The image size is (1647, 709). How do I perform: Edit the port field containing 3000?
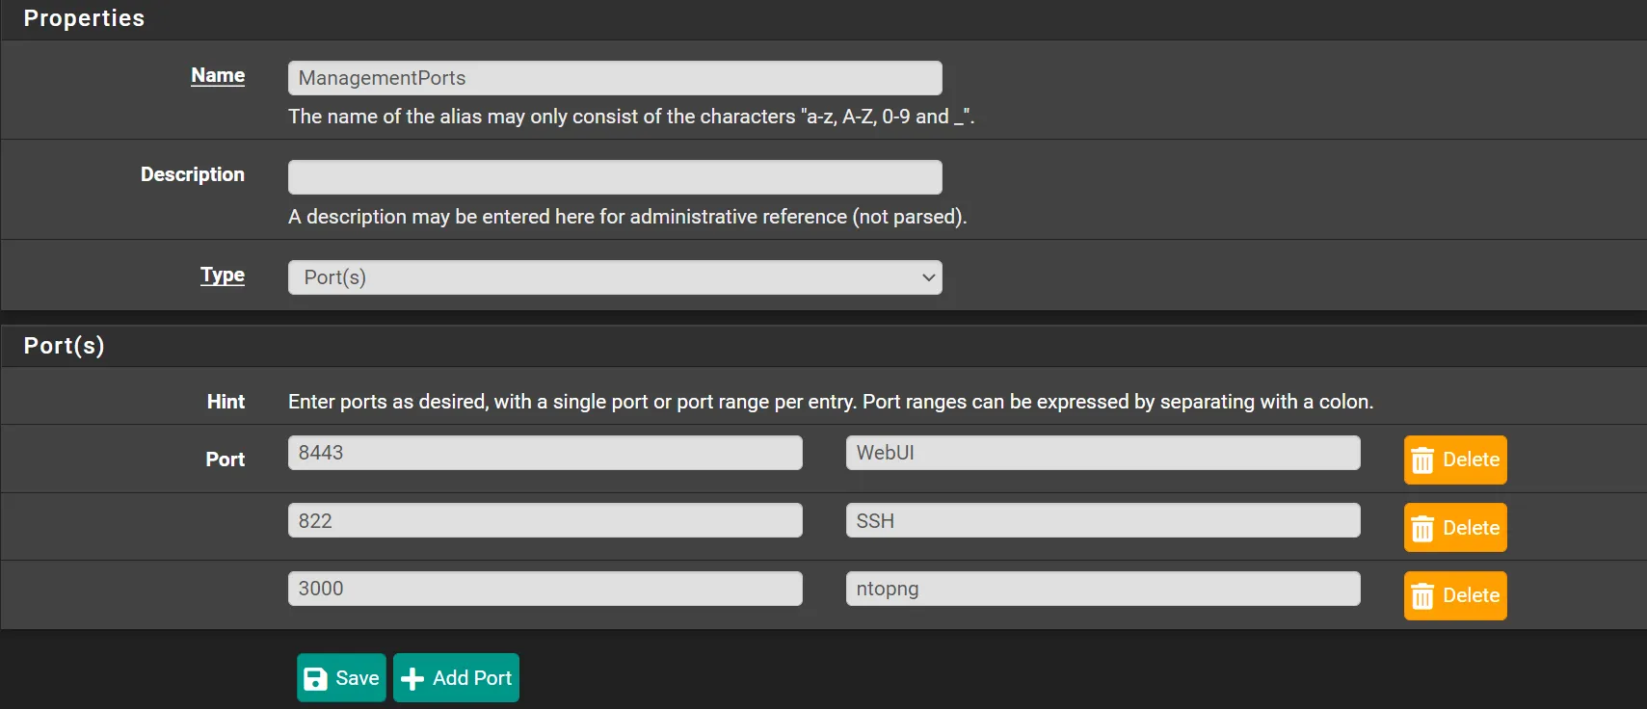point(545,589)
